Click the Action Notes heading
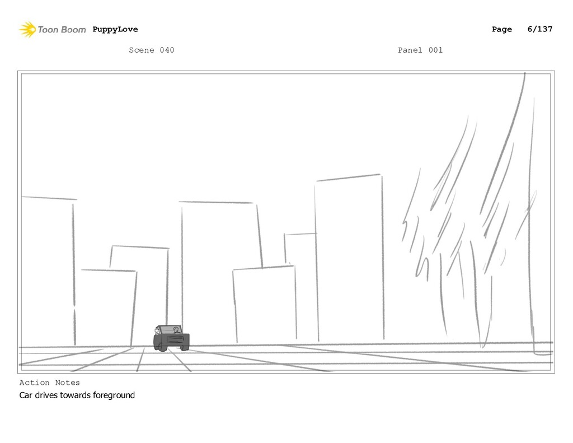 (50, 383)
